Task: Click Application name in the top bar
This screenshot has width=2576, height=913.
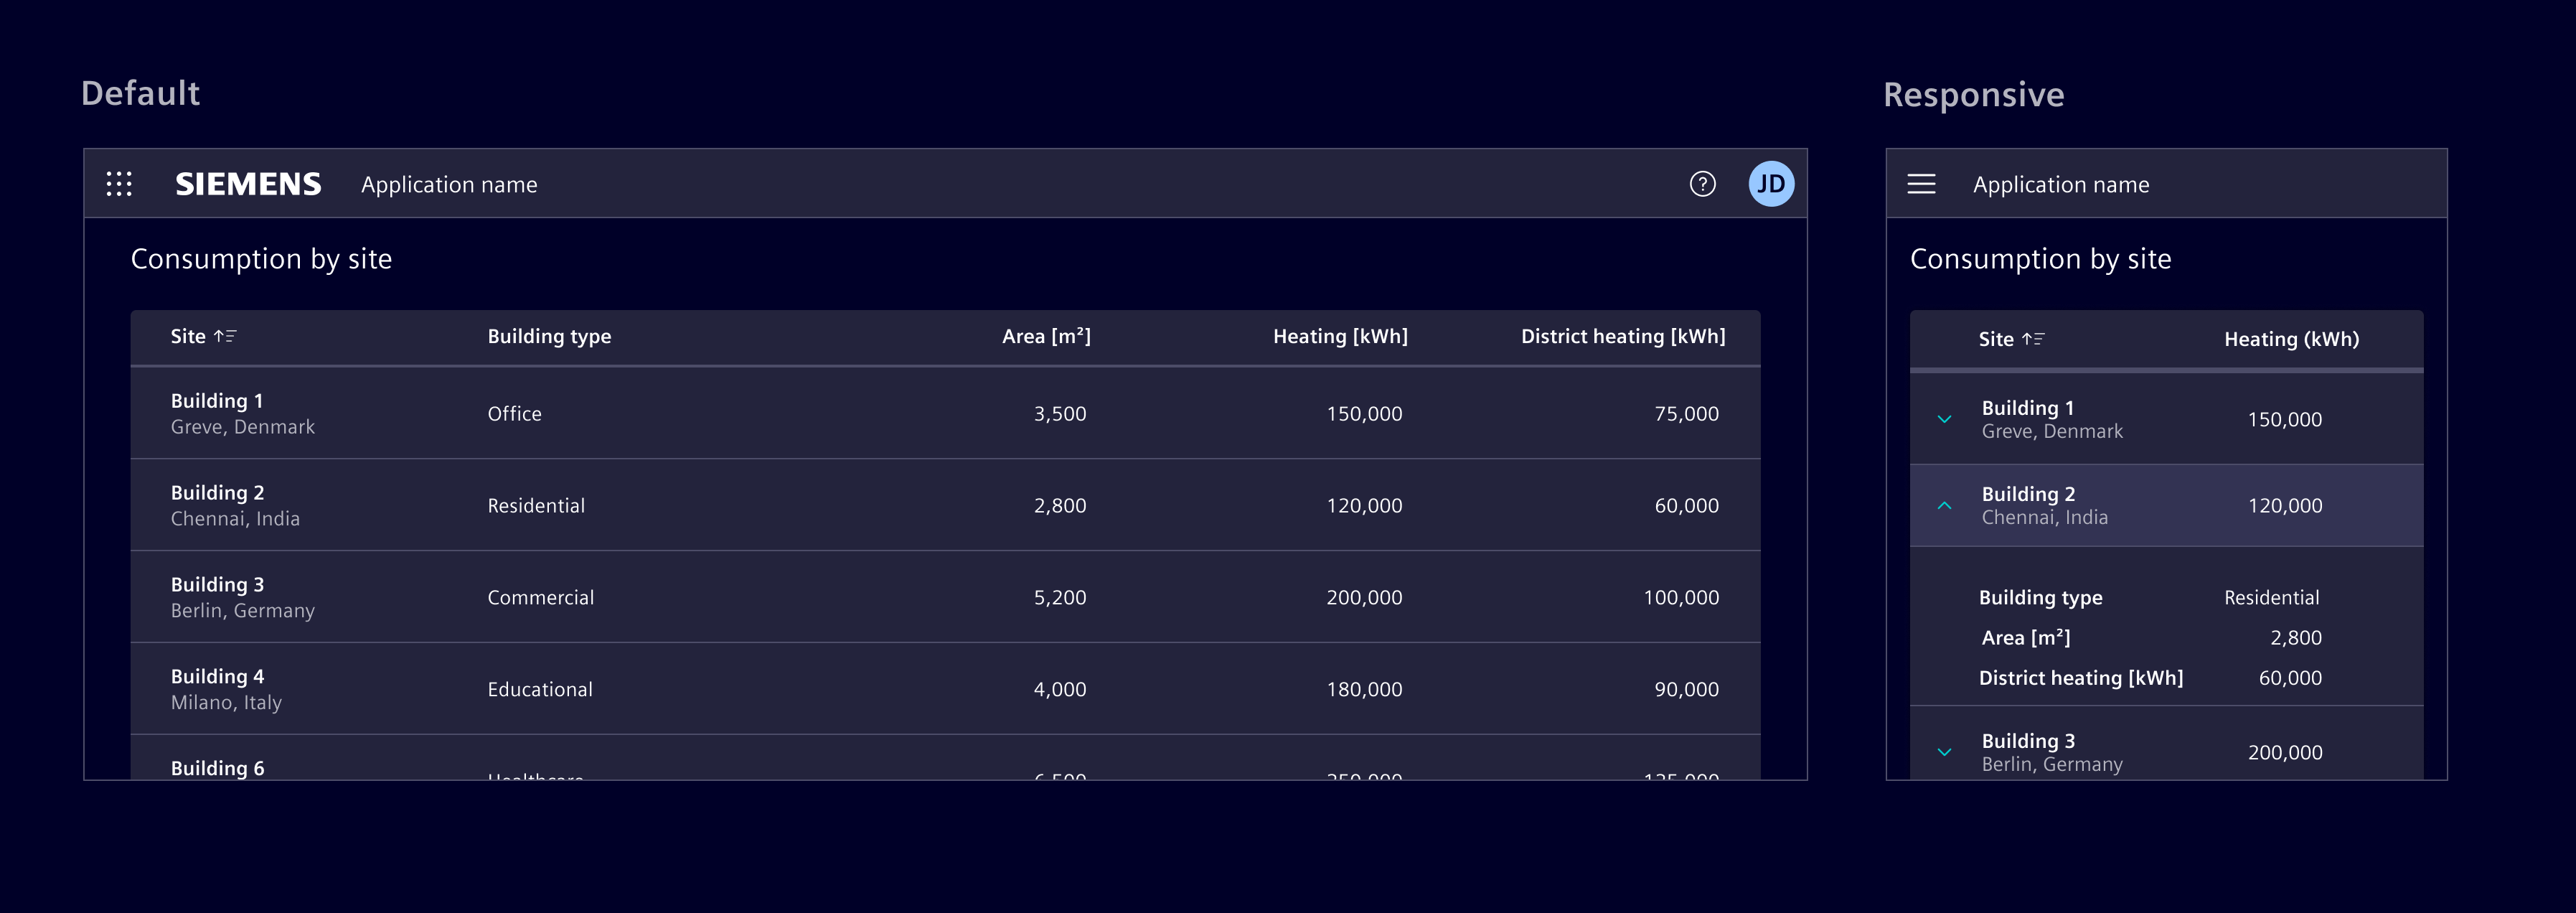Action: coord(449,183)
